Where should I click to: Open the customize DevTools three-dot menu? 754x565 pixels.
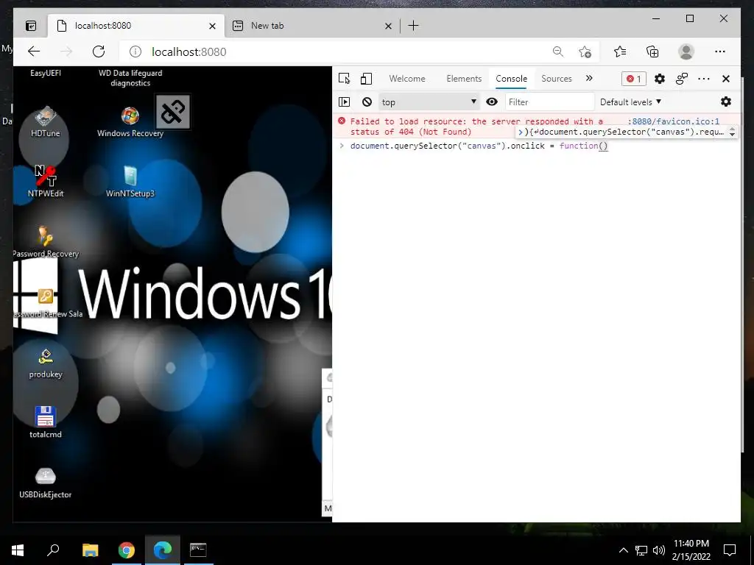tap(703, 79)
